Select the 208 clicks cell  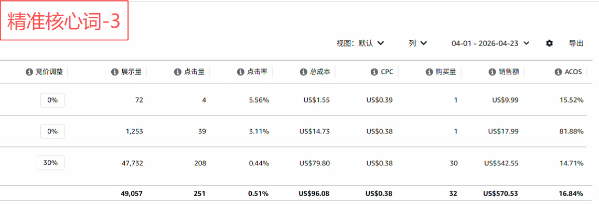pyautogui.click(x=201, y=163)
